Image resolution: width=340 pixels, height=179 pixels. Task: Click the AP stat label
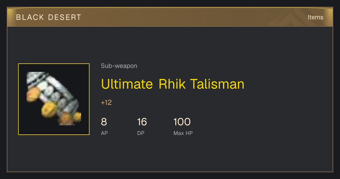pyautogui.click(x=104, y=133)
